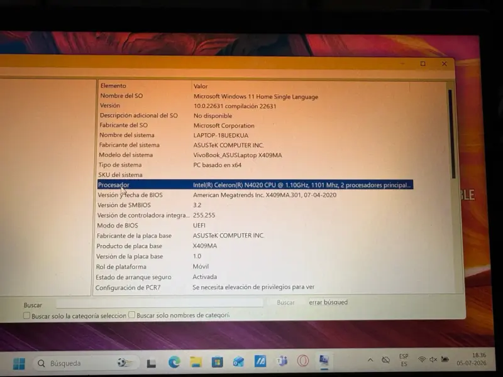Open Microsoft Teams from the taskbar
Image resolution: width=503 pixels, height=377 pixels.
pos(282,361)
